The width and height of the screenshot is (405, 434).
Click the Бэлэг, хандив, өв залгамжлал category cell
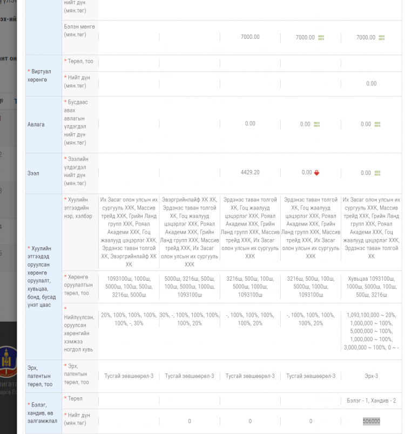coord(43,413)
